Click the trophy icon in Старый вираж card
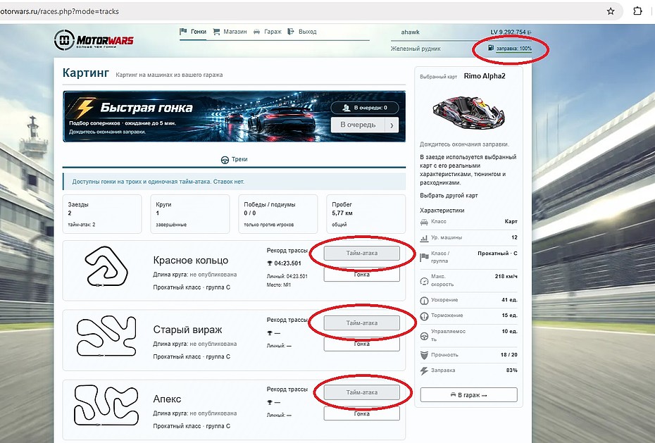 tap(270, 333)
